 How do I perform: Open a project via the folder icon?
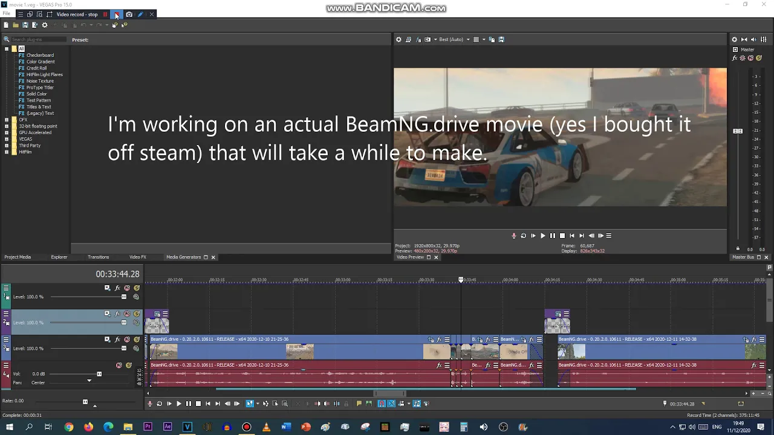(16, 25)
